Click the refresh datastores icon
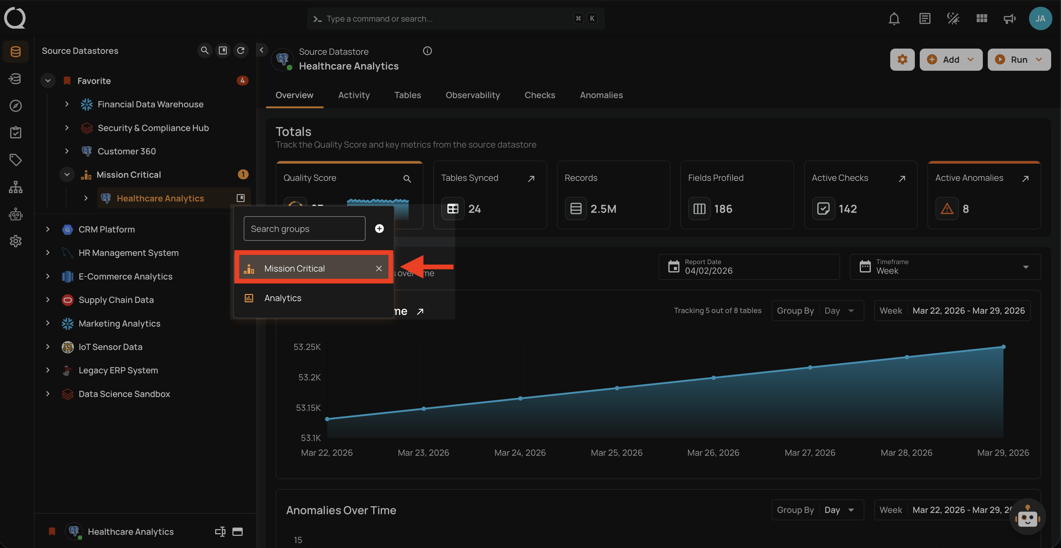This screenshot has width=1061, height=548. tap(241, 50)
